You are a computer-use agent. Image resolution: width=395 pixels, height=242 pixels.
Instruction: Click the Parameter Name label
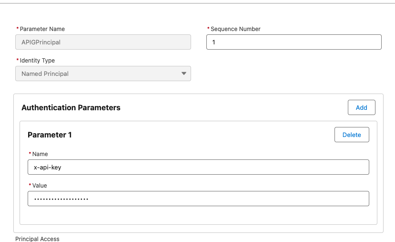pos(42,29)
